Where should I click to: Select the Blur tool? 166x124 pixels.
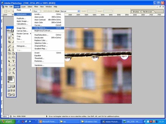tap(9, 57)
